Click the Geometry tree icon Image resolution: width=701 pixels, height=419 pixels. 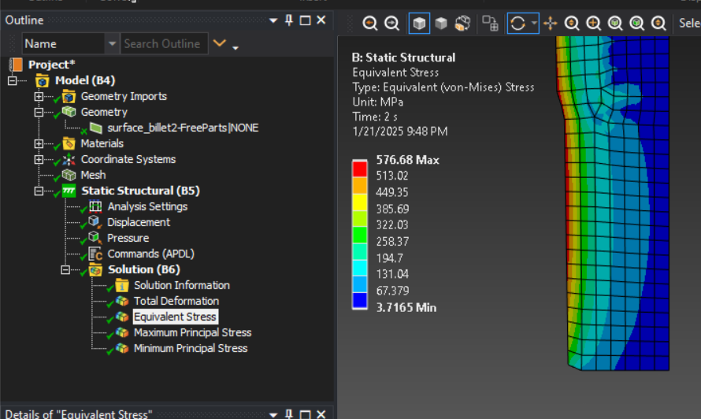click(69, 112)
